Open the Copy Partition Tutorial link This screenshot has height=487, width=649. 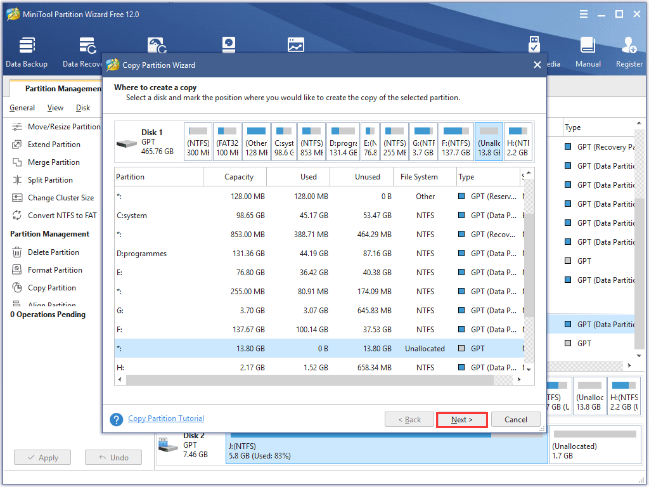click(x=166, y=419)
